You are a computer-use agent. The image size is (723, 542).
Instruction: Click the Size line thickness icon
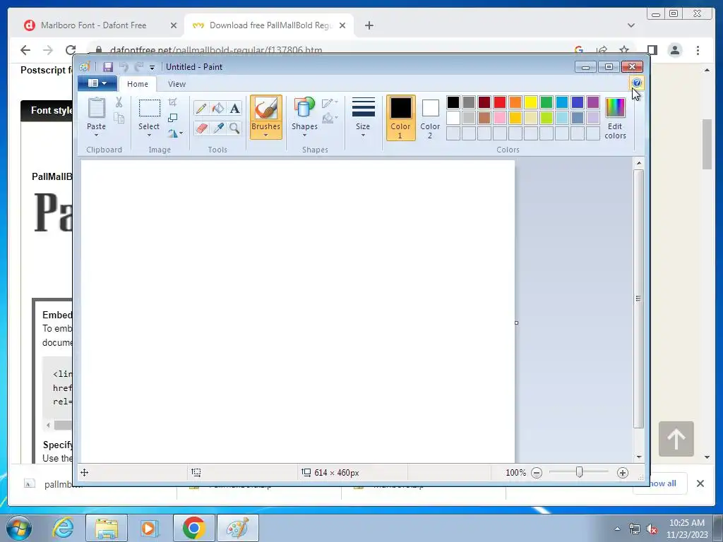[364, 107]
